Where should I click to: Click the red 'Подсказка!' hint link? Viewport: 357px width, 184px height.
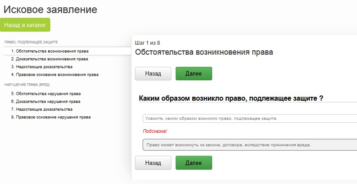click(155, 131)
